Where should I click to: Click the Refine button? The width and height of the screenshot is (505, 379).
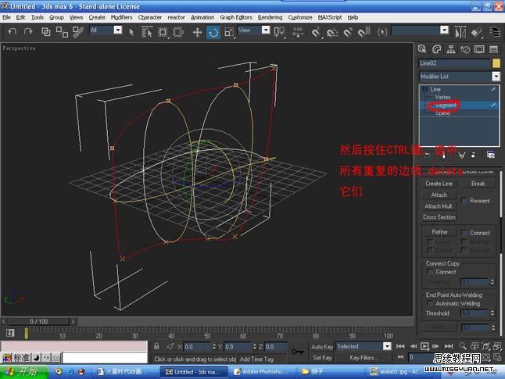(x=439, y=232)
